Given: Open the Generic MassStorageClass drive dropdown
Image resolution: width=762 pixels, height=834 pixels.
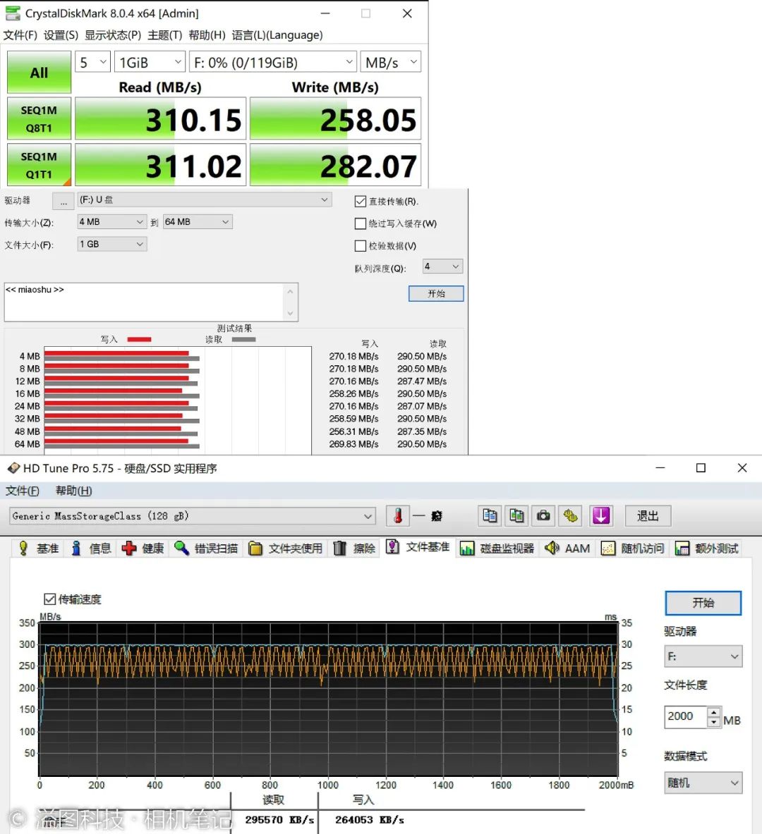Looking at the screenshot, I should pyautogui.click(x=193, y=516).
